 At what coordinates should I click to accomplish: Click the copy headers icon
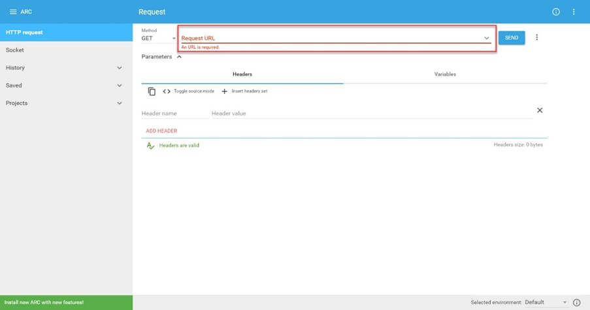[152, 91]
